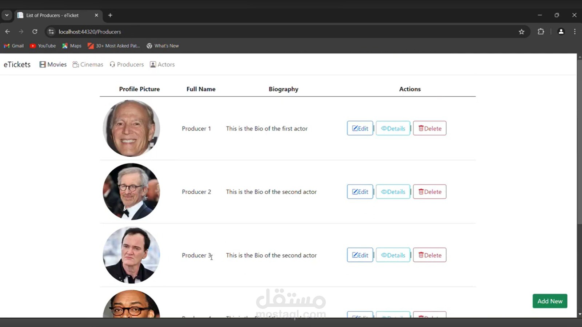Open the What's New bookmark
Viewport: 582px width, 327px height.
163,46
